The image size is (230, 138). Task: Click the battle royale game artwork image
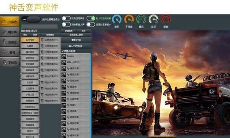pos(161,83)
